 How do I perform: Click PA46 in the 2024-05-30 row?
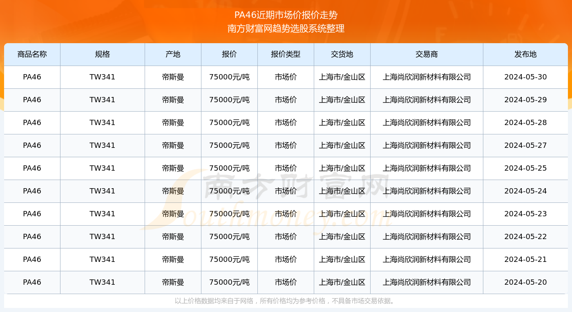(32, 77)
